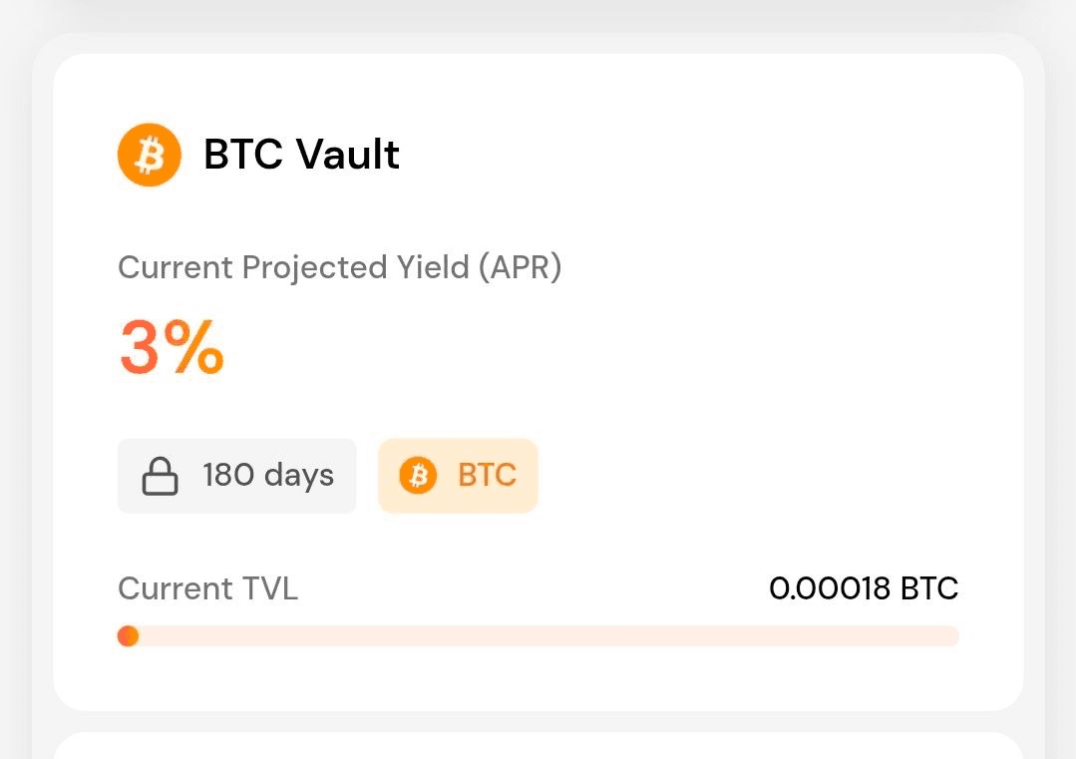
Task: Select the 180 days lock period text
Action: point(267,476)
